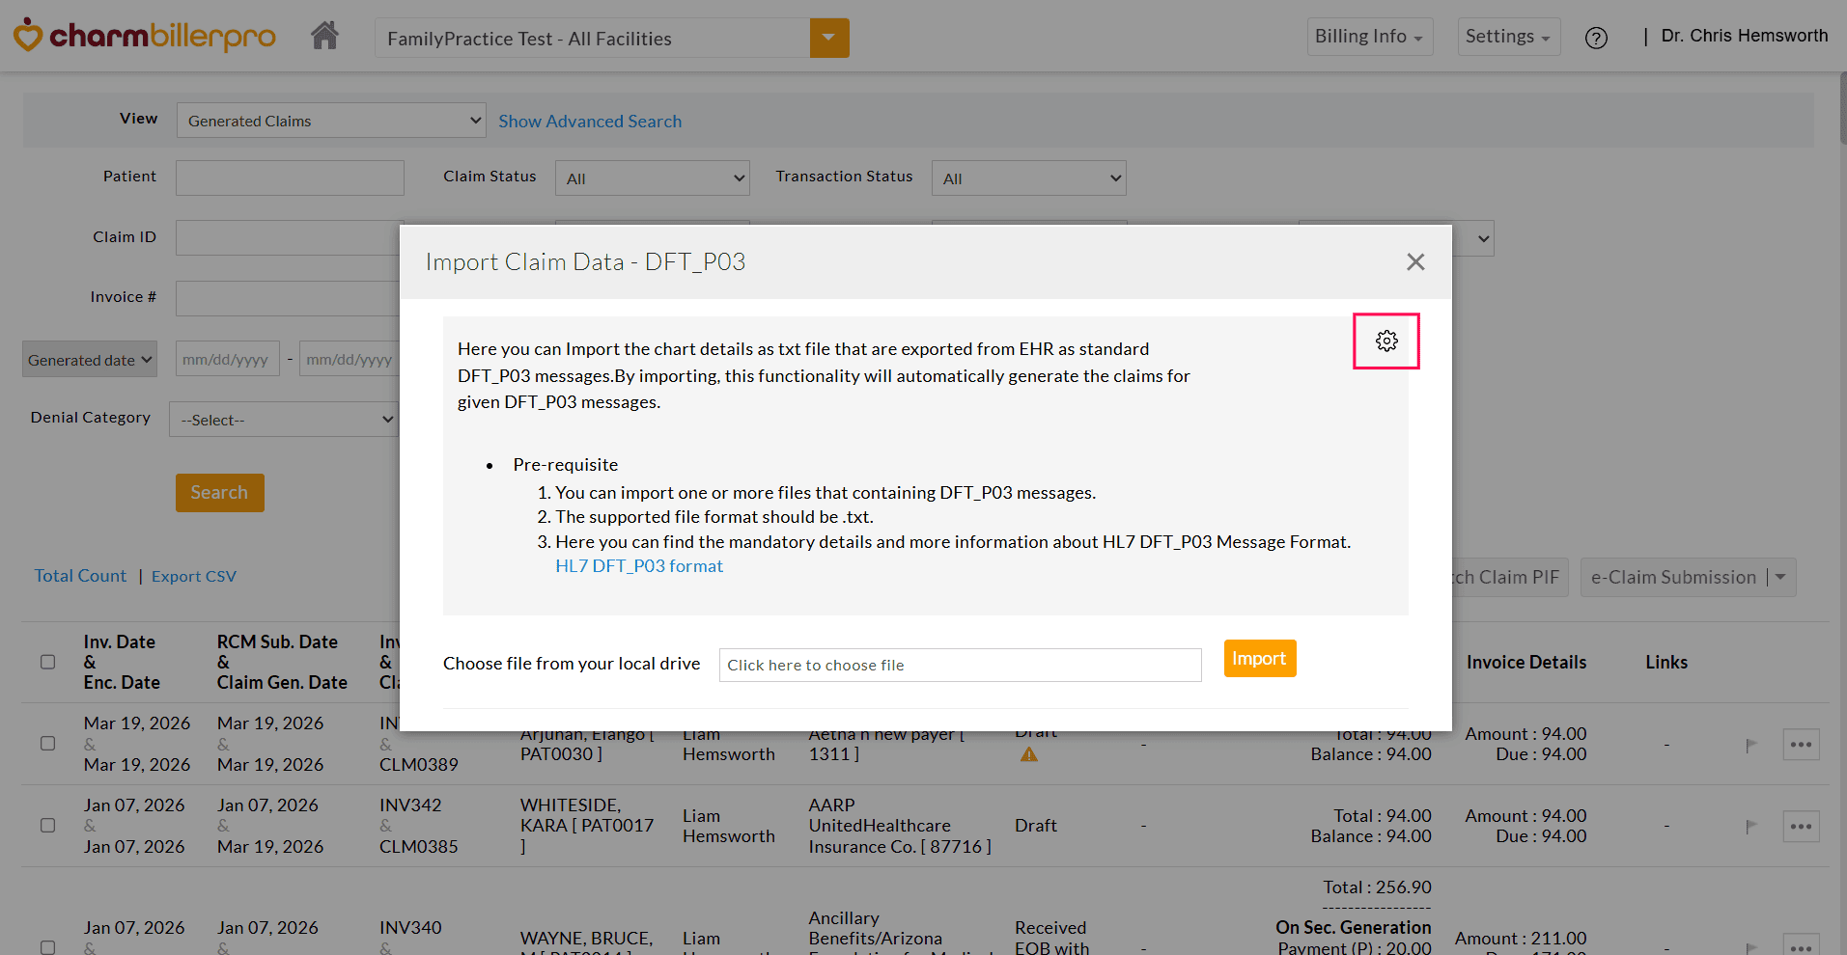Click the flag icon in CLM0385 row
Image resolution: width=1847 pixels, height=955 pixels.
[1750, 827]
